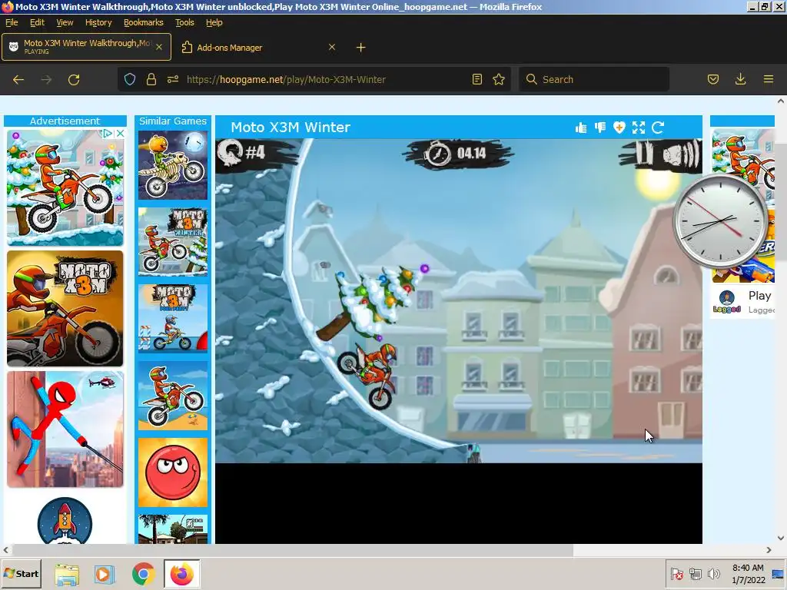This screenshot has height=590, width=787.
Task: Open the File menu
Action: 12,22
